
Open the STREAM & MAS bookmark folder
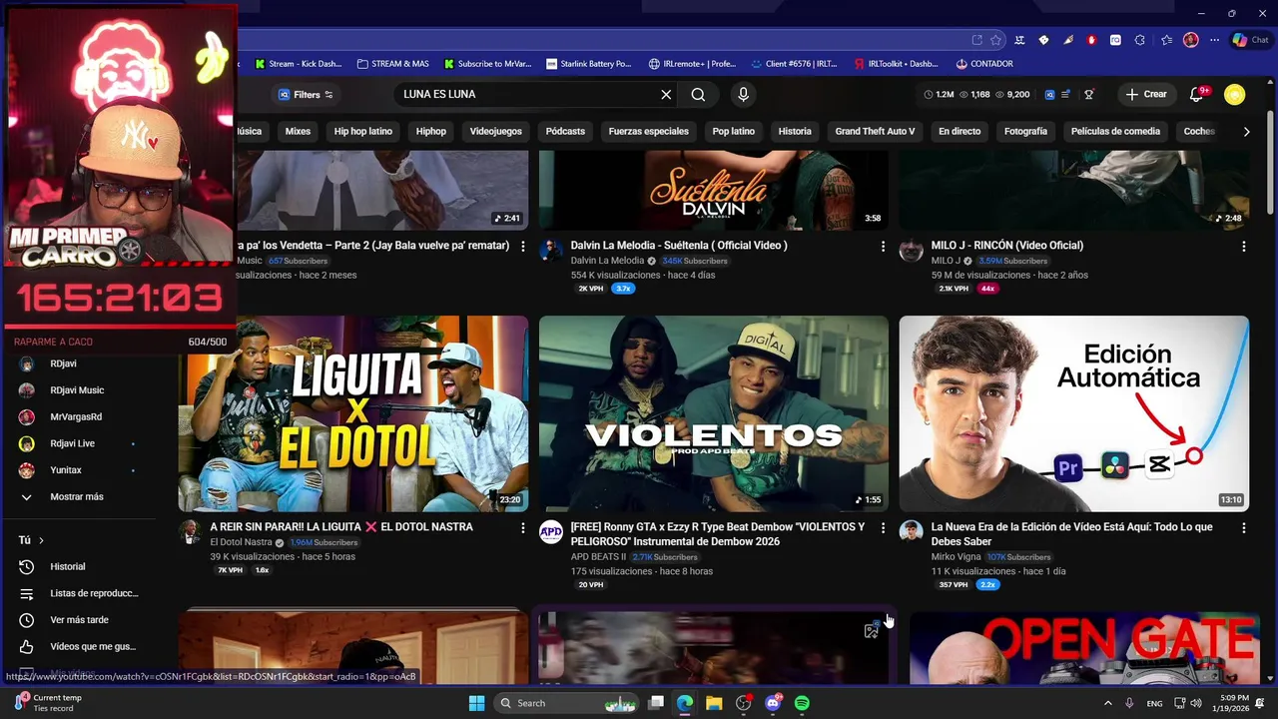point(392,64)
